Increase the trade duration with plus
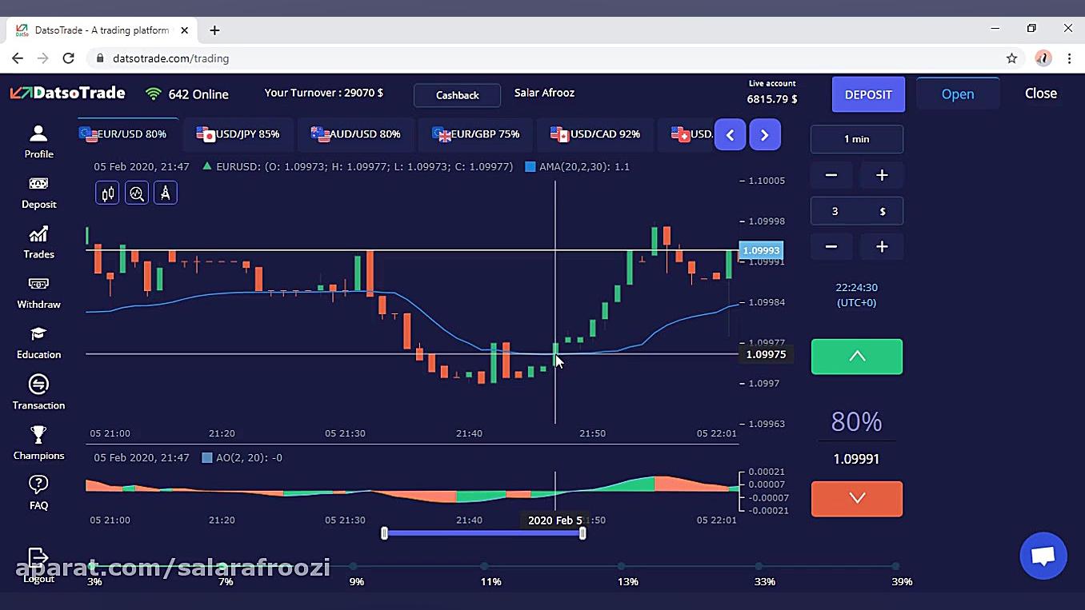This screenshot has width=1085, height=610. (882, 175)
